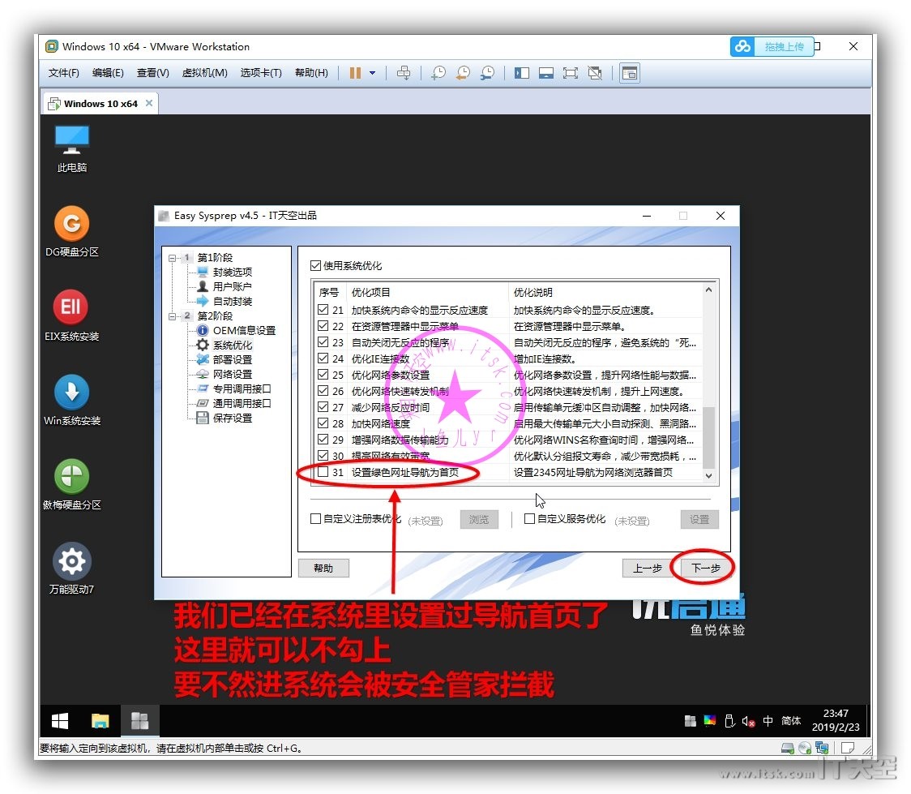Take a snapshot of the virtual machine
Screen dimensions: 911x794
(438, 73)
